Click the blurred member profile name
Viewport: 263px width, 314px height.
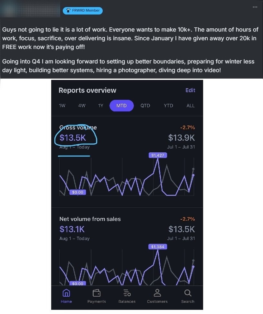click(30, 9)
